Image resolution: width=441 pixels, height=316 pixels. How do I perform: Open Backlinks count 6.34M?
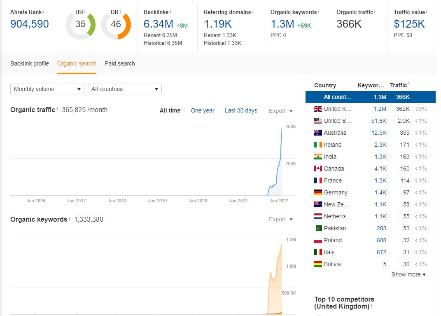[159, 24]
